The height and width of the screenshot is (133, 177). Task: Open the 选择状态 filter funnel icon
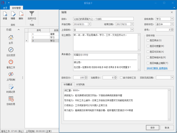point(32,14)
